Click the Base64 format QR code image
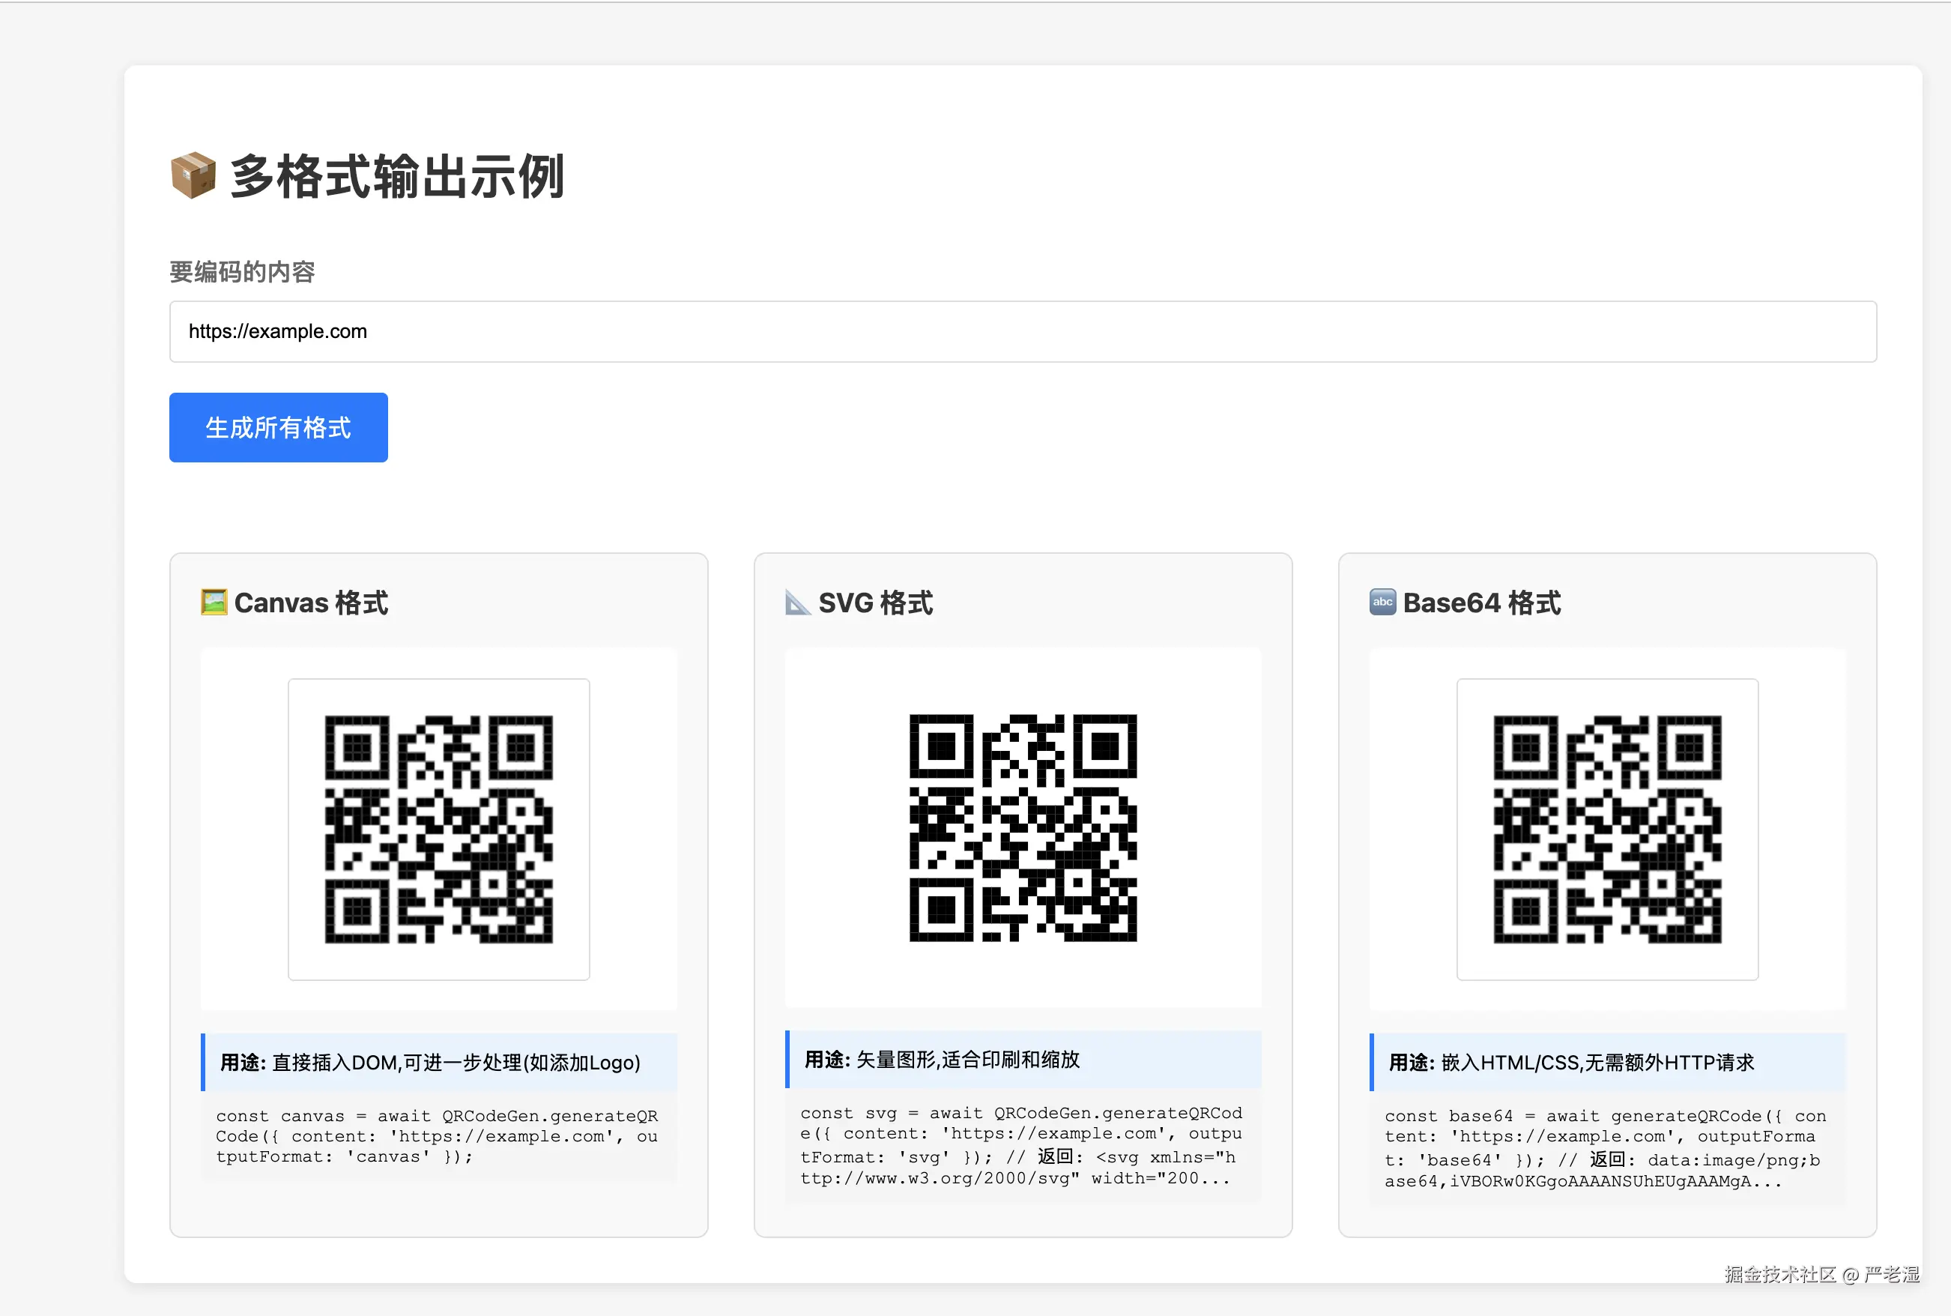This screenshot has width=1951, height=1316. tap(1606, 828)
